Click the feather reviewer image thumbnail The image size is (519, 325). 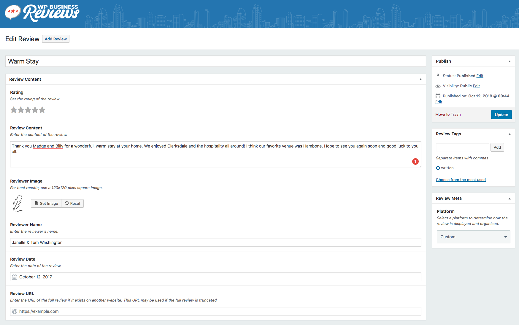18,203
